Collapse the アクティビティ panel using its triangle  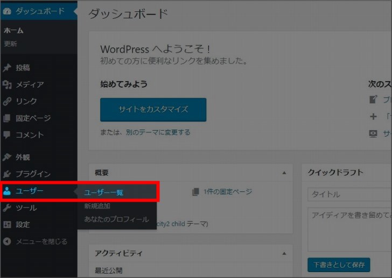pyautogui.click(x=284, y=253)
